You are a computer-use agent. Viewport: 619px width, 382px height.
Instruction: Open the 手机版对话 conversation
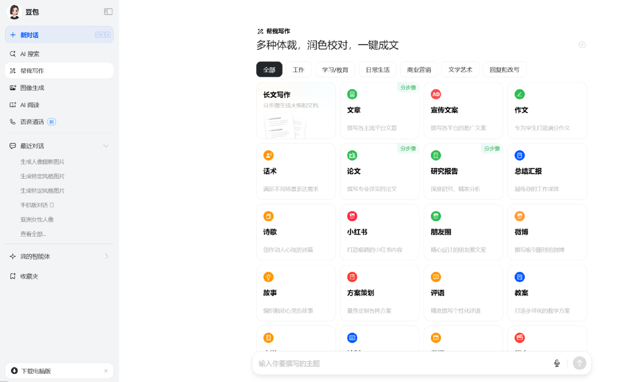[37, 205]
